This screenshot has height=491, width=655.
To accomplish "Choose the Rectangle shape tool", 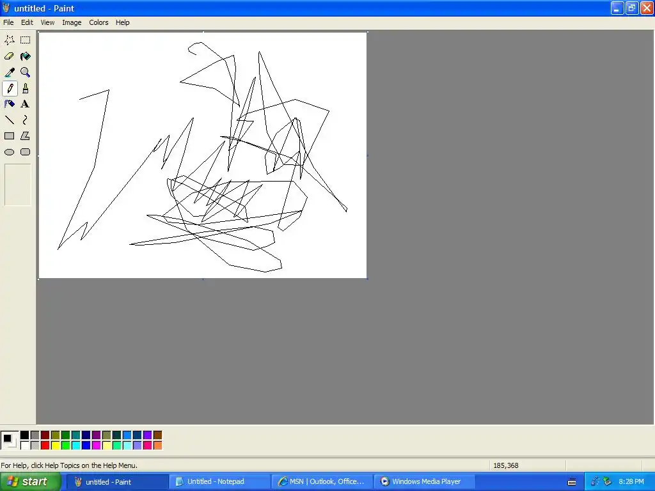I will pyautogui.click(x=9, y=136).
